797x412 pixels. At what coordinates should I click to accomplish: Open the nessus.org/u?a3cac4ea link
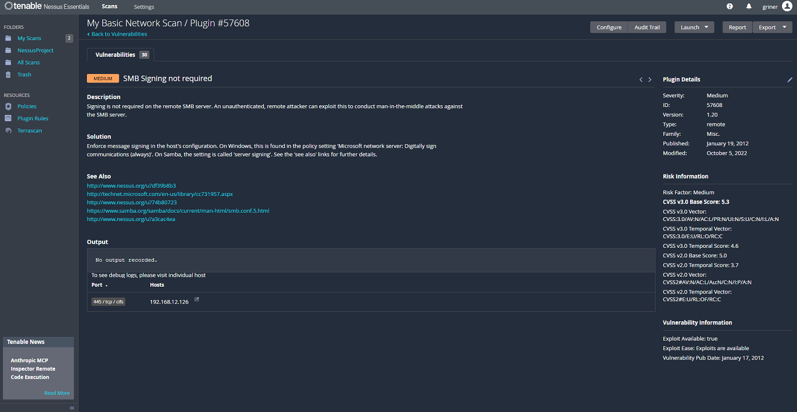(x=131, y=219)
